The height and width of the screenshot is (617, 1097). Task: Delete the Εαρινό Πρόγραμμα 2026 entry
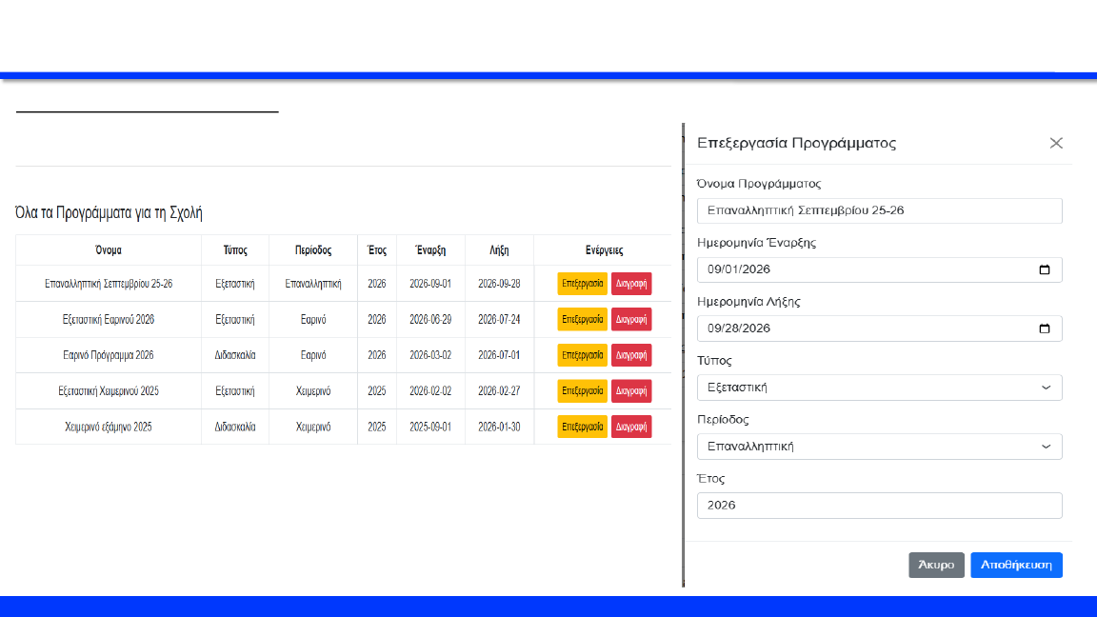tap(631, 355)
